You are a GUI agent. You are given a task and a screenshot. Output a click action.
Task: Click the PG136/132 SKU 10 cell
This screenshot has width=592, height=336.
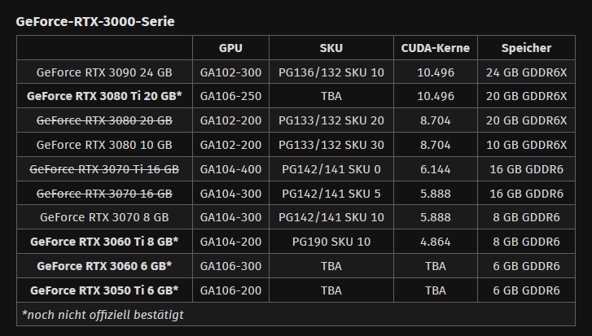tap(331, 72)
